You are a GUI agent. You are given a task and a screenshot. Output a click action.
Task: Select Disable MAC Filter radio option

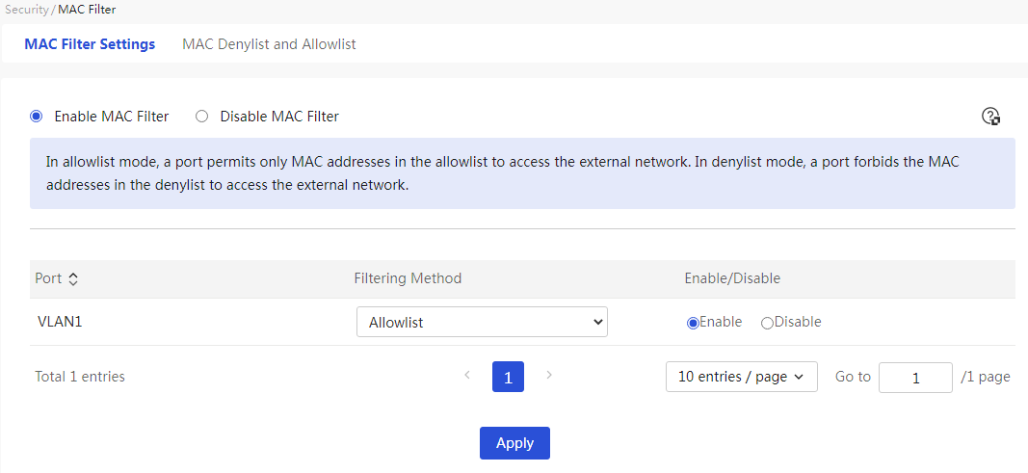[202, 117]
